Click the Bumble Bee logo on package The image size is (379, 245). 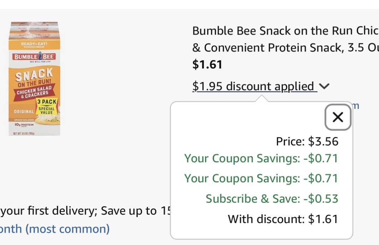tap(34, 56)
